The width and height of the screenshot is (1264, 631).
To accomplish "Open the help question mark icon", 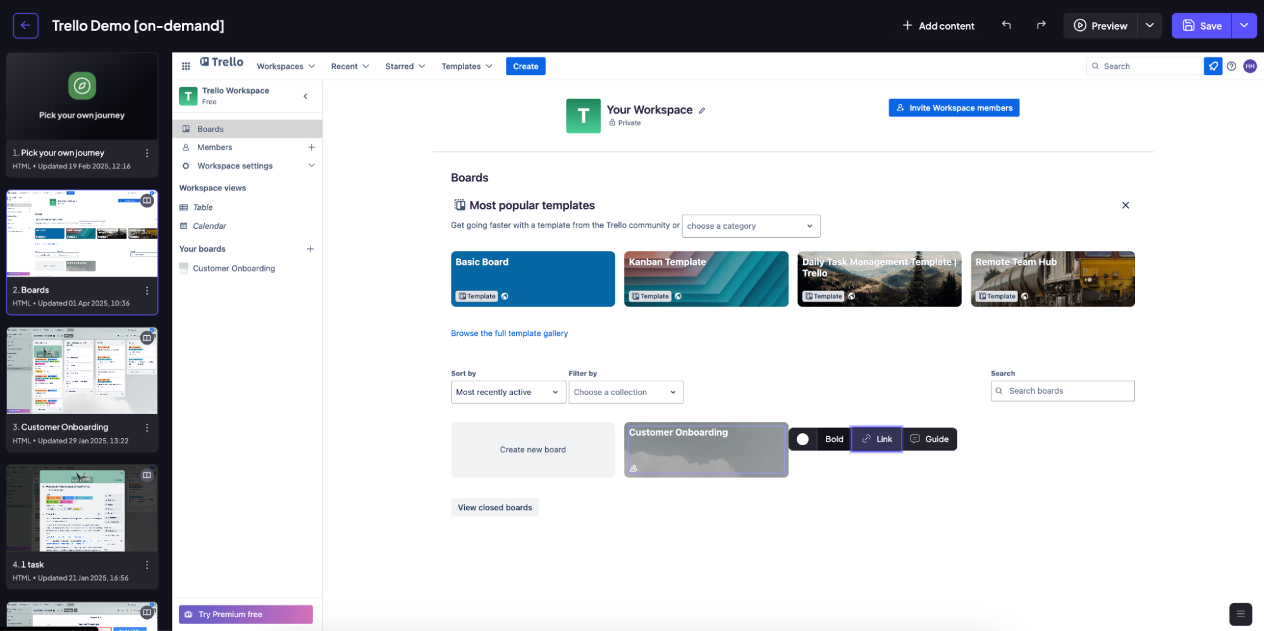I will pyautogui.click(x=1231, y=66).
